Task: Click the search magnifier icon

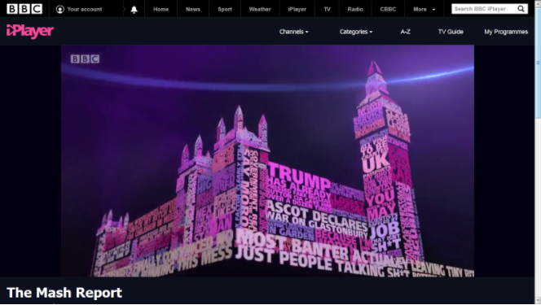Action: pyautogui.click(x=521, y=9)
